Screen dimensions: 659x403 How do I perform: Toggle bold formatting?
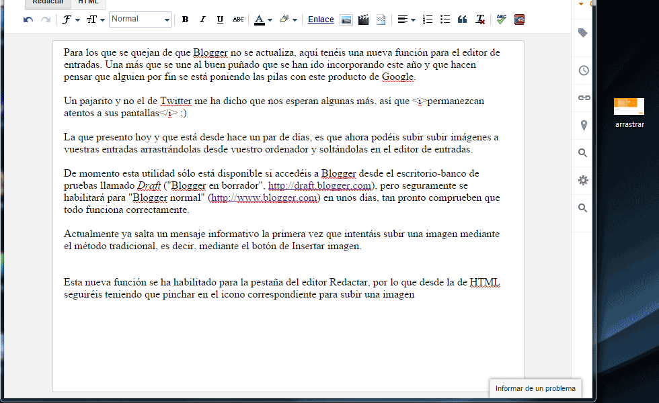pos(185,19)
